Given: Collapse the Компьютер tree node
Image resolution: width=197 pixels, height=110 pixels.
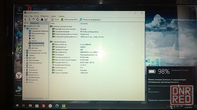Looking at the screenshot, I should 25,28.
